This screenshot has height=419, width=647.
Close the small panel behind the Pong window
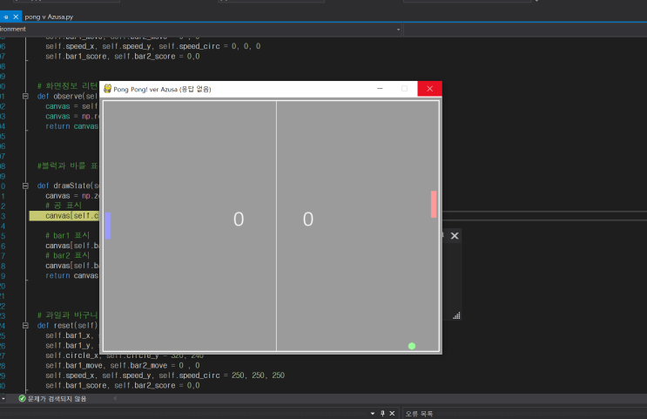(x=455, y=236)
